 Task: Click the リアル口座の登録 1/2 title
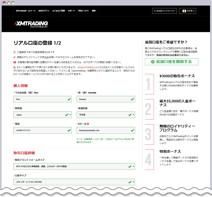tap(37, 43)
